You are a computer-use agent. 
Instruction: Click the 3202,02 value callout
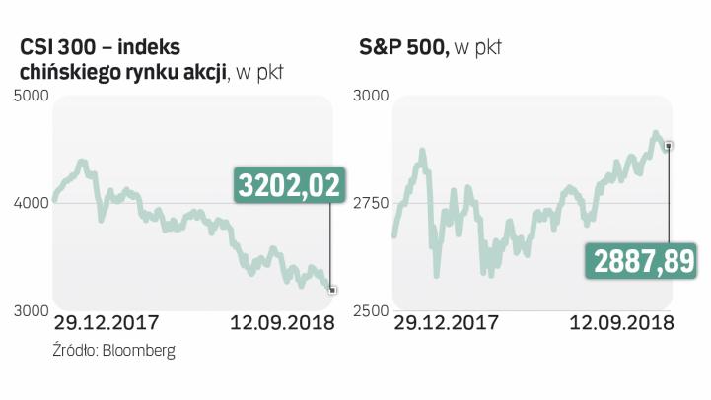tap(288, 183)
